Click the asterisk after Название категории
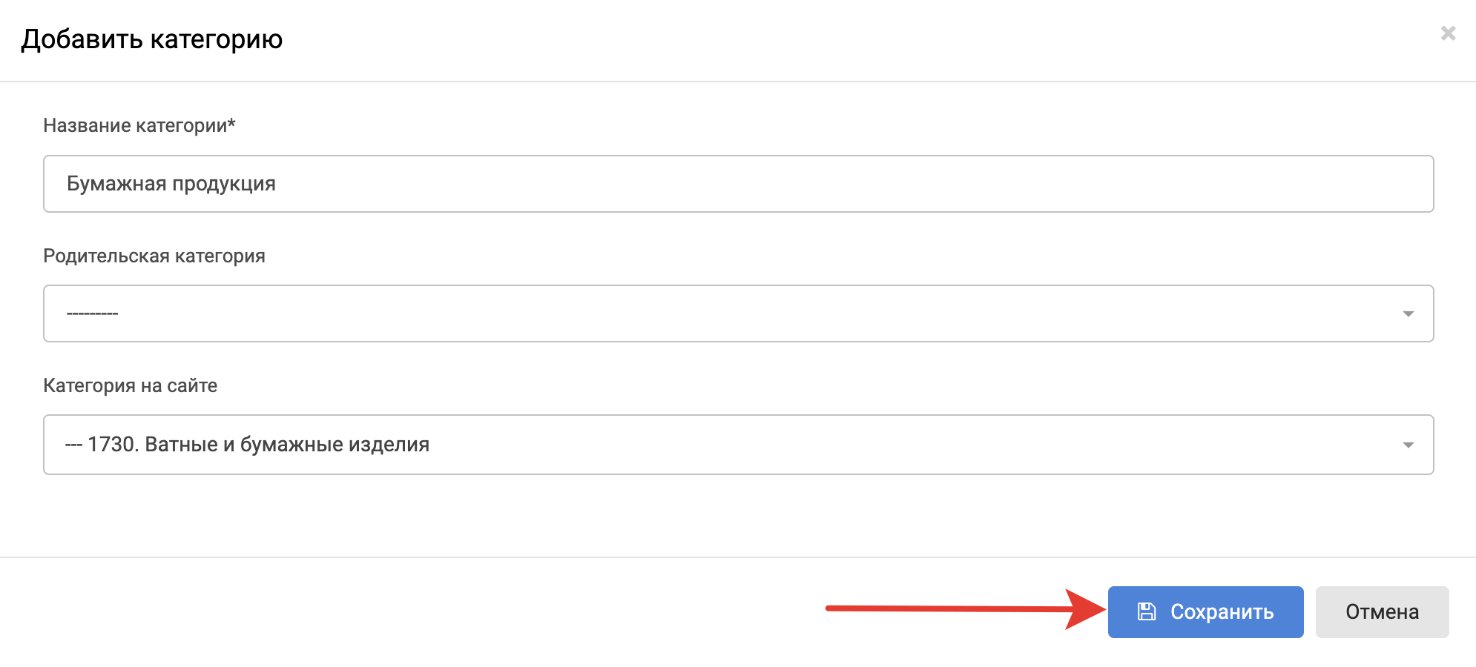Screen dimensions: 1476x667 [231, 122]
